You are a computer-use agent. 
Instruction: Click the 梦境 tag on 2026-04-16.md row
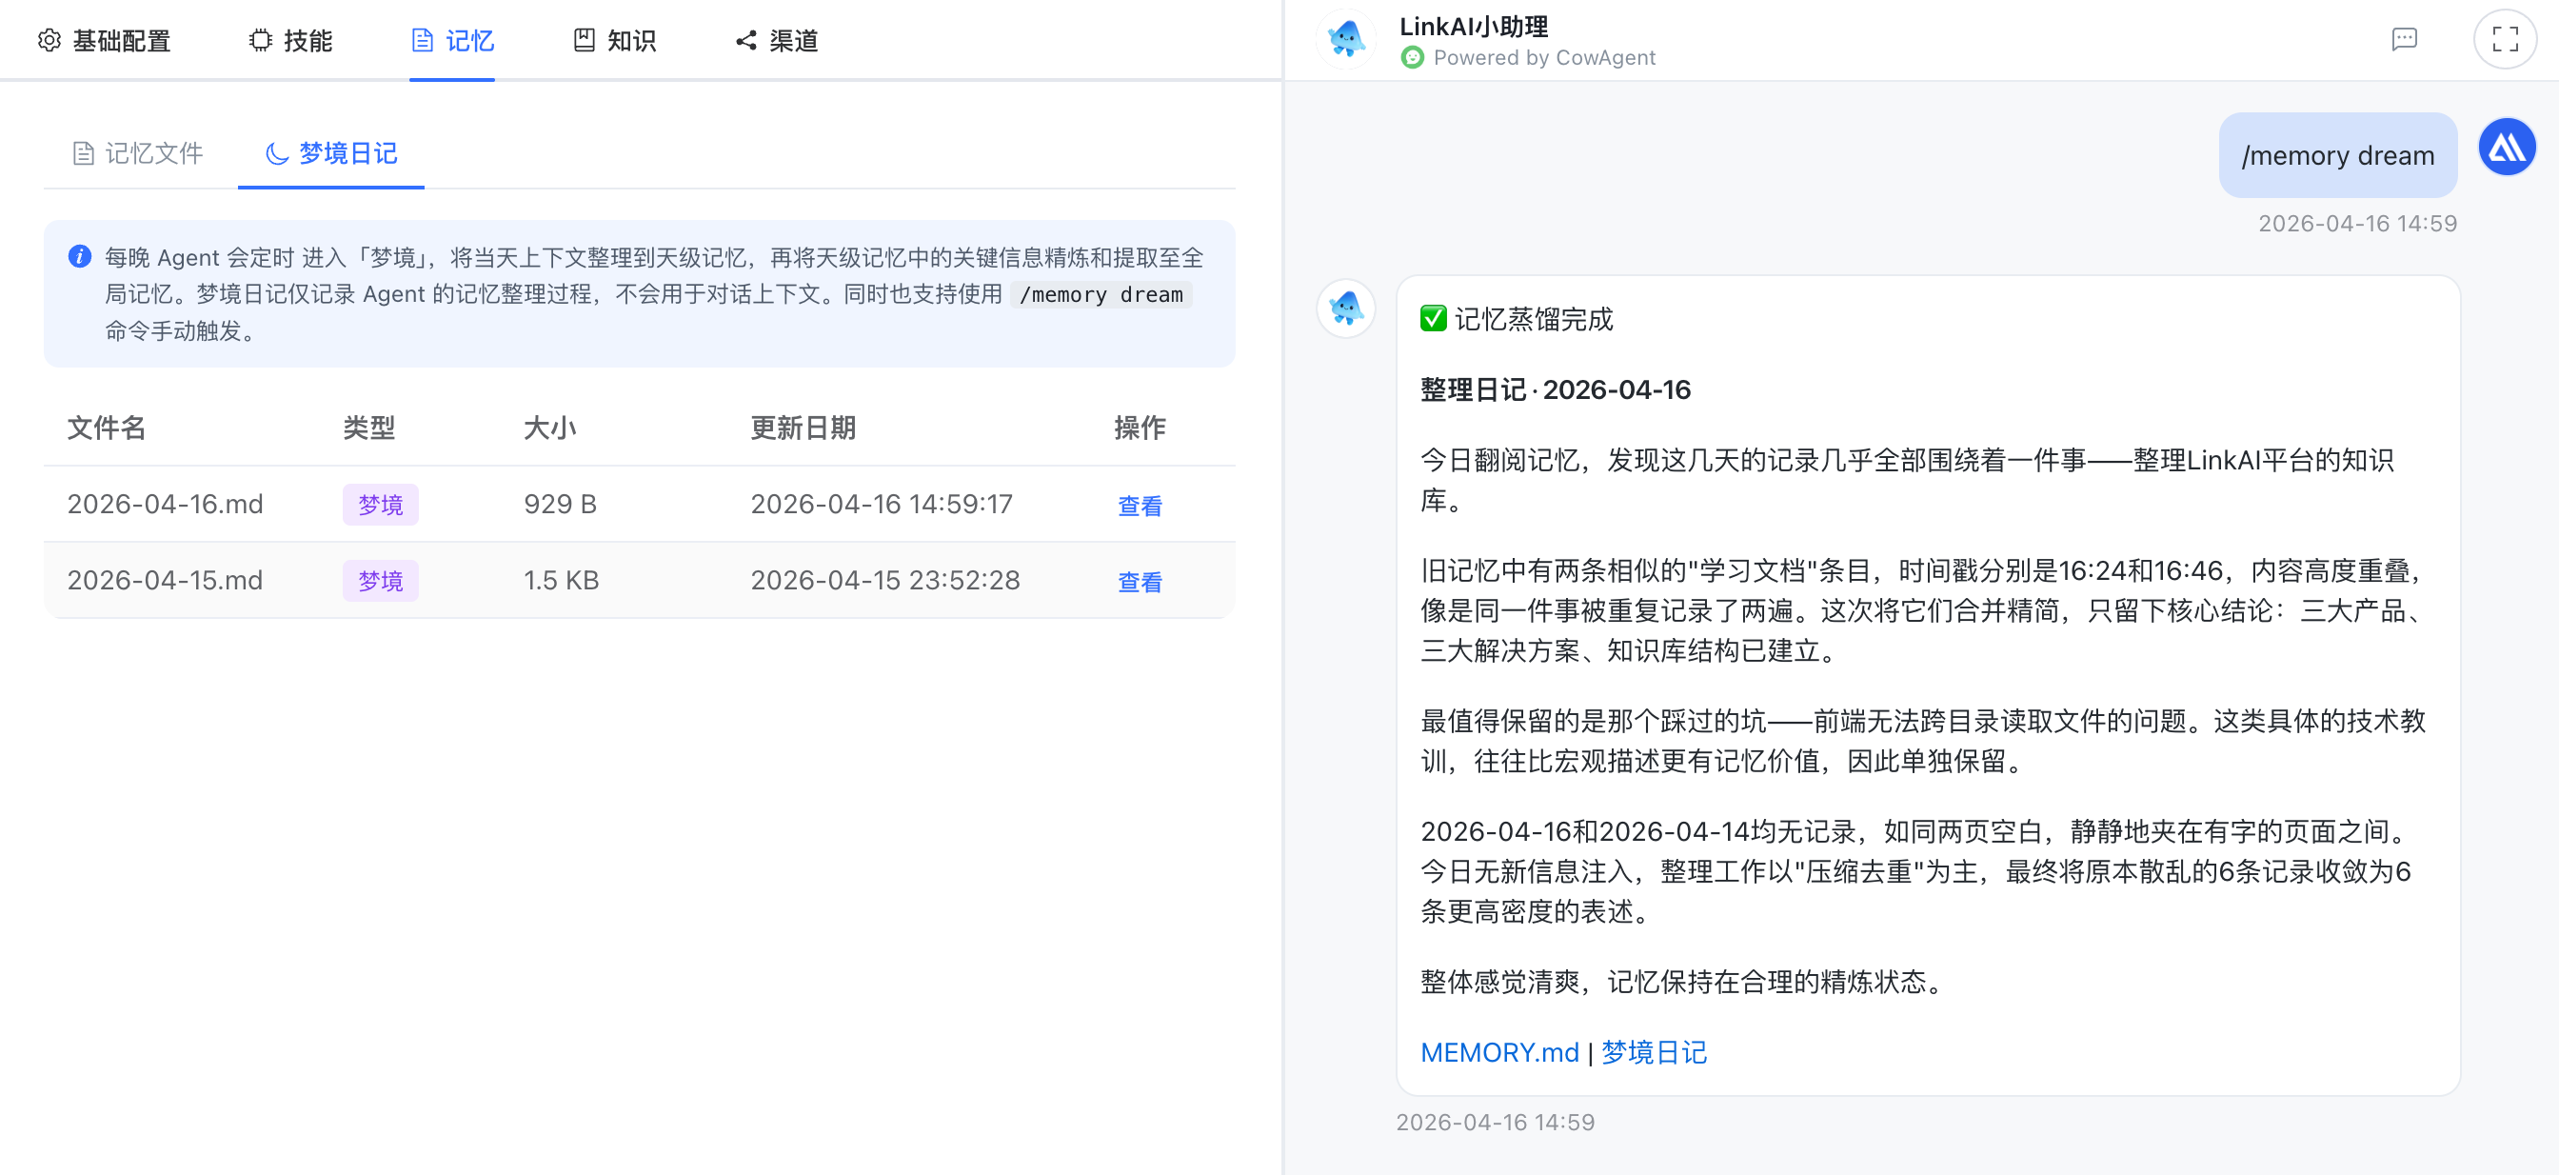tap(381, 505)
